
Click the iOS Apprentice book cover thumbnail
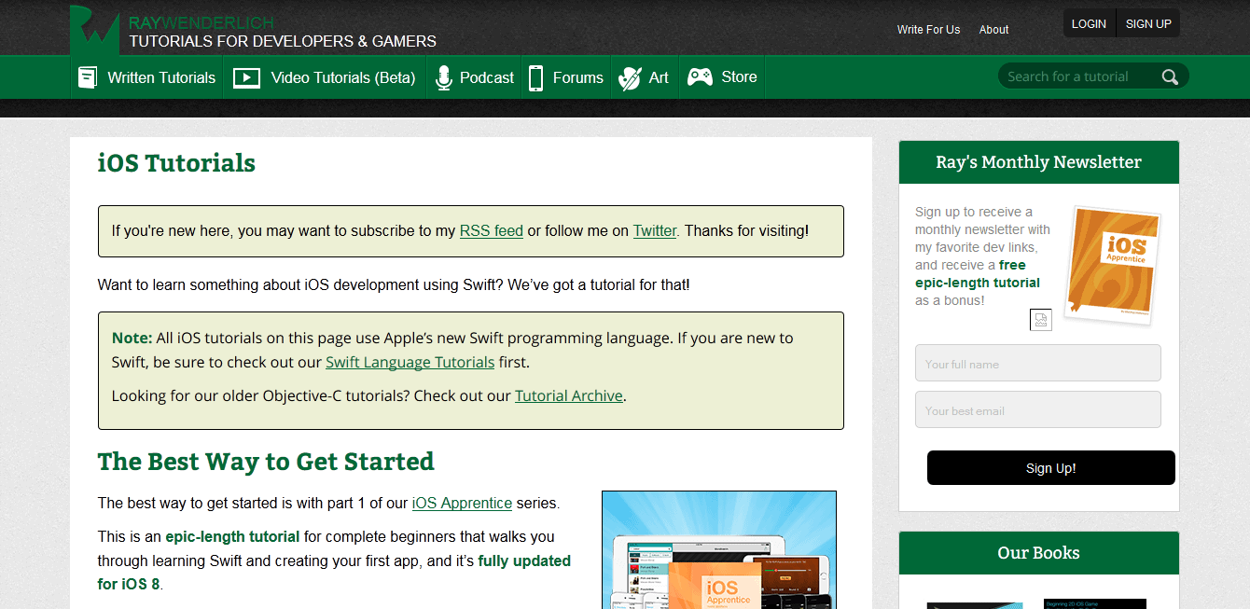coord(1113,266)
